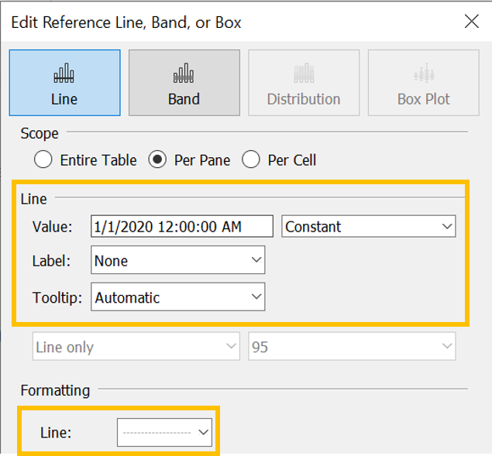Expand the dropdown showing 95
This screenshot has height=456, width=492.
tap(352, 348)
